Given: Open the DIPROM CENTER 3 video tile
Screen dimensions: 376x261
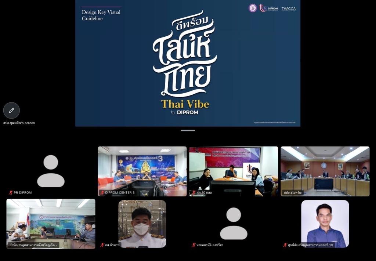Looking at the screenshot, I should tap(142, 171).
